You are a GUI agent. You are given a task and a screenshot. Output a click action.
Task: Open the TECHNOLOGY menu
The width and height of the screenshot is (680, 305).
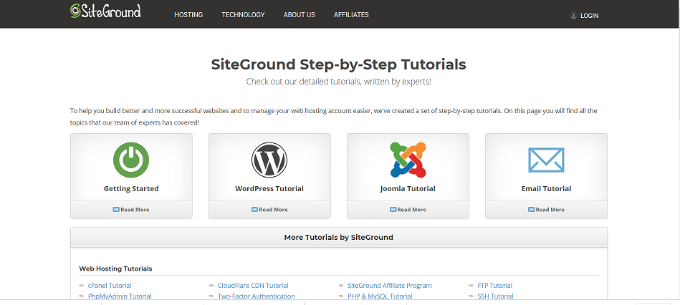244,15
